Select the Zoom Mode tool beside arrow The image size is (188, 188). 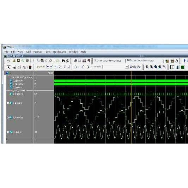point(14,67)
